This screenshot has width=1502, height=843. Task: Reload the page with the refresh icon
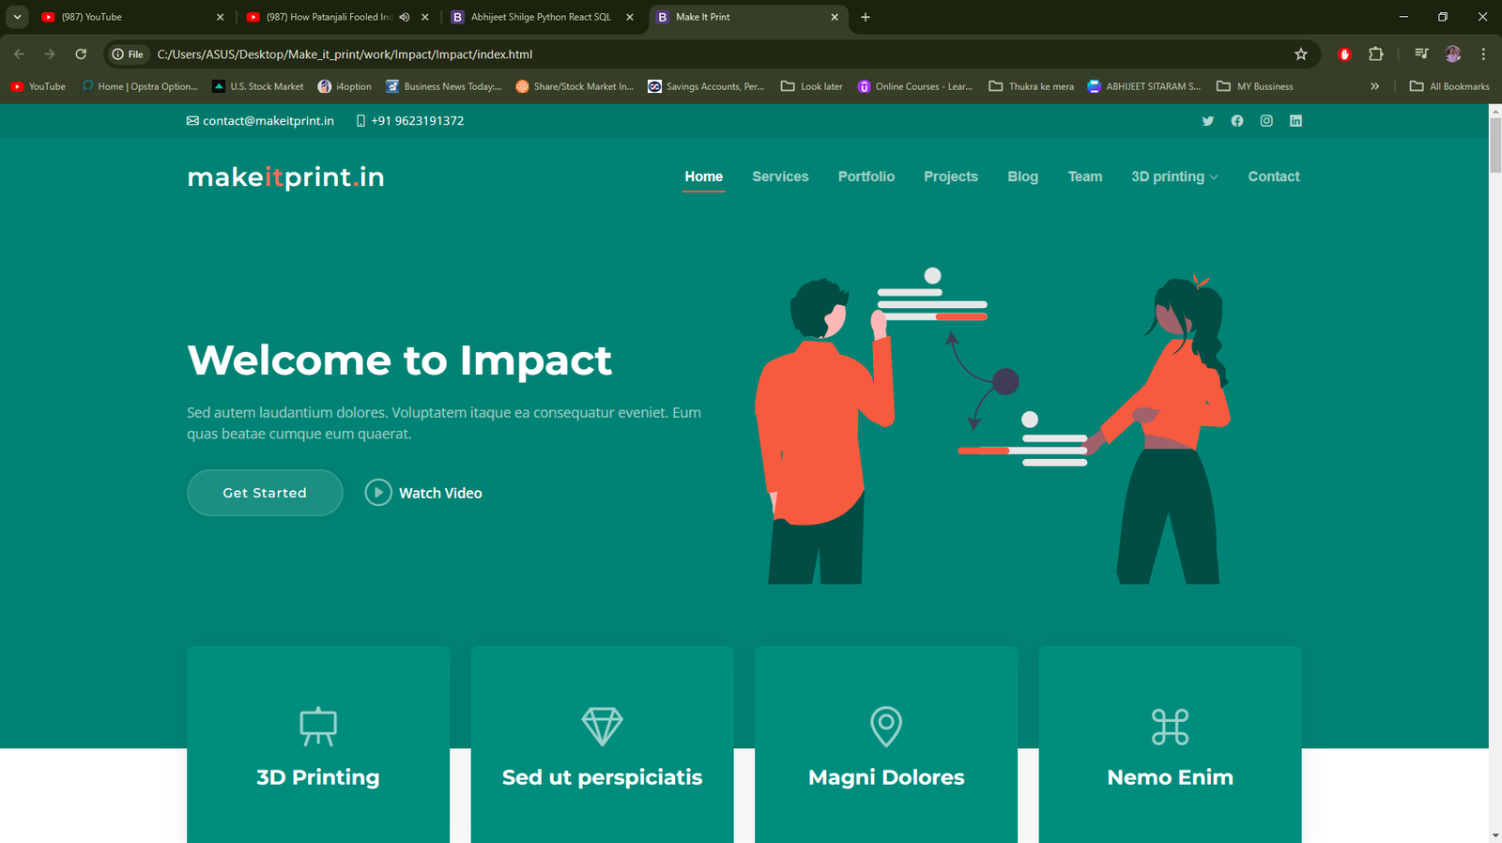point(81,54)
